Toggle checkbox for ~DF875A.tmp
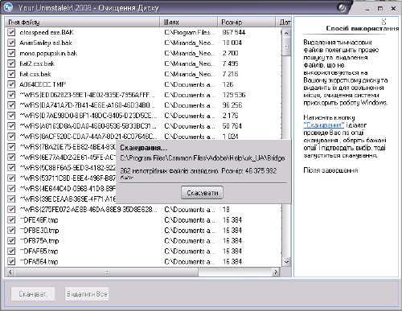The image size is (402, 311). 11,241
